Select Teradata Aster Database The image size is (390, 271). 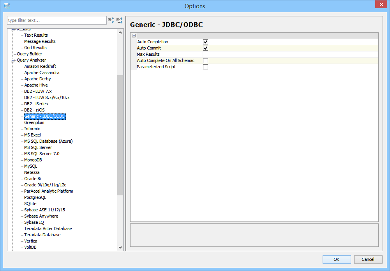[48, 228]
